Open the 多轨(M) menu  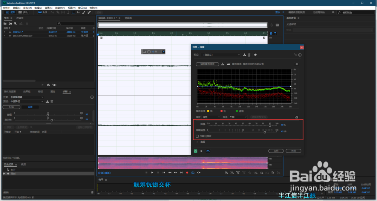[x=27, y=8]
